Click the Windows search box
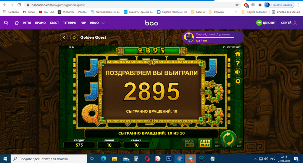The image size is (303, 163). 49,159
